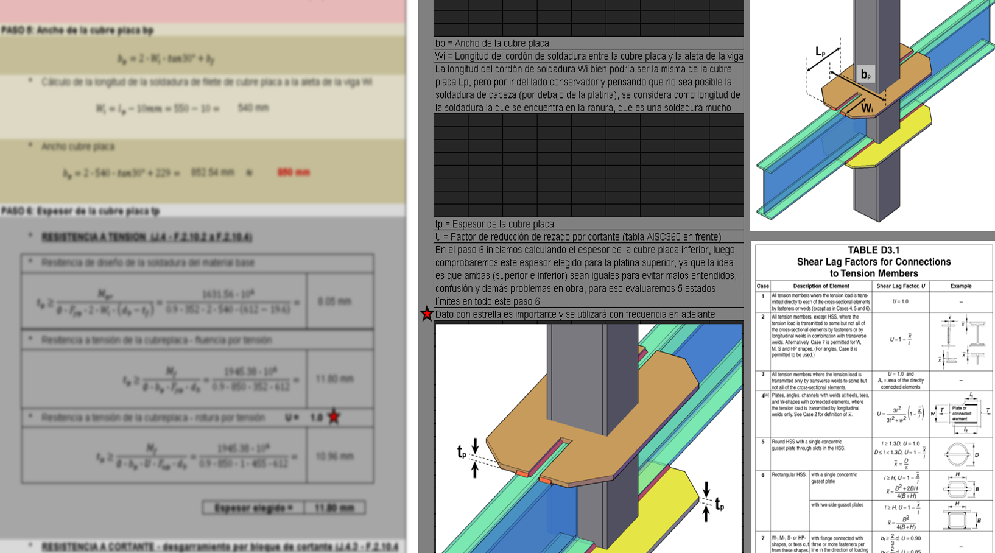Click the "Espesor elegido =" label cell
The image size is (995, 553).
tap(253, 508)
